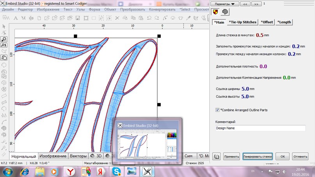
Task: Open the Параметры dropdown
Action: pyautogui.click(x=224, y=4)
